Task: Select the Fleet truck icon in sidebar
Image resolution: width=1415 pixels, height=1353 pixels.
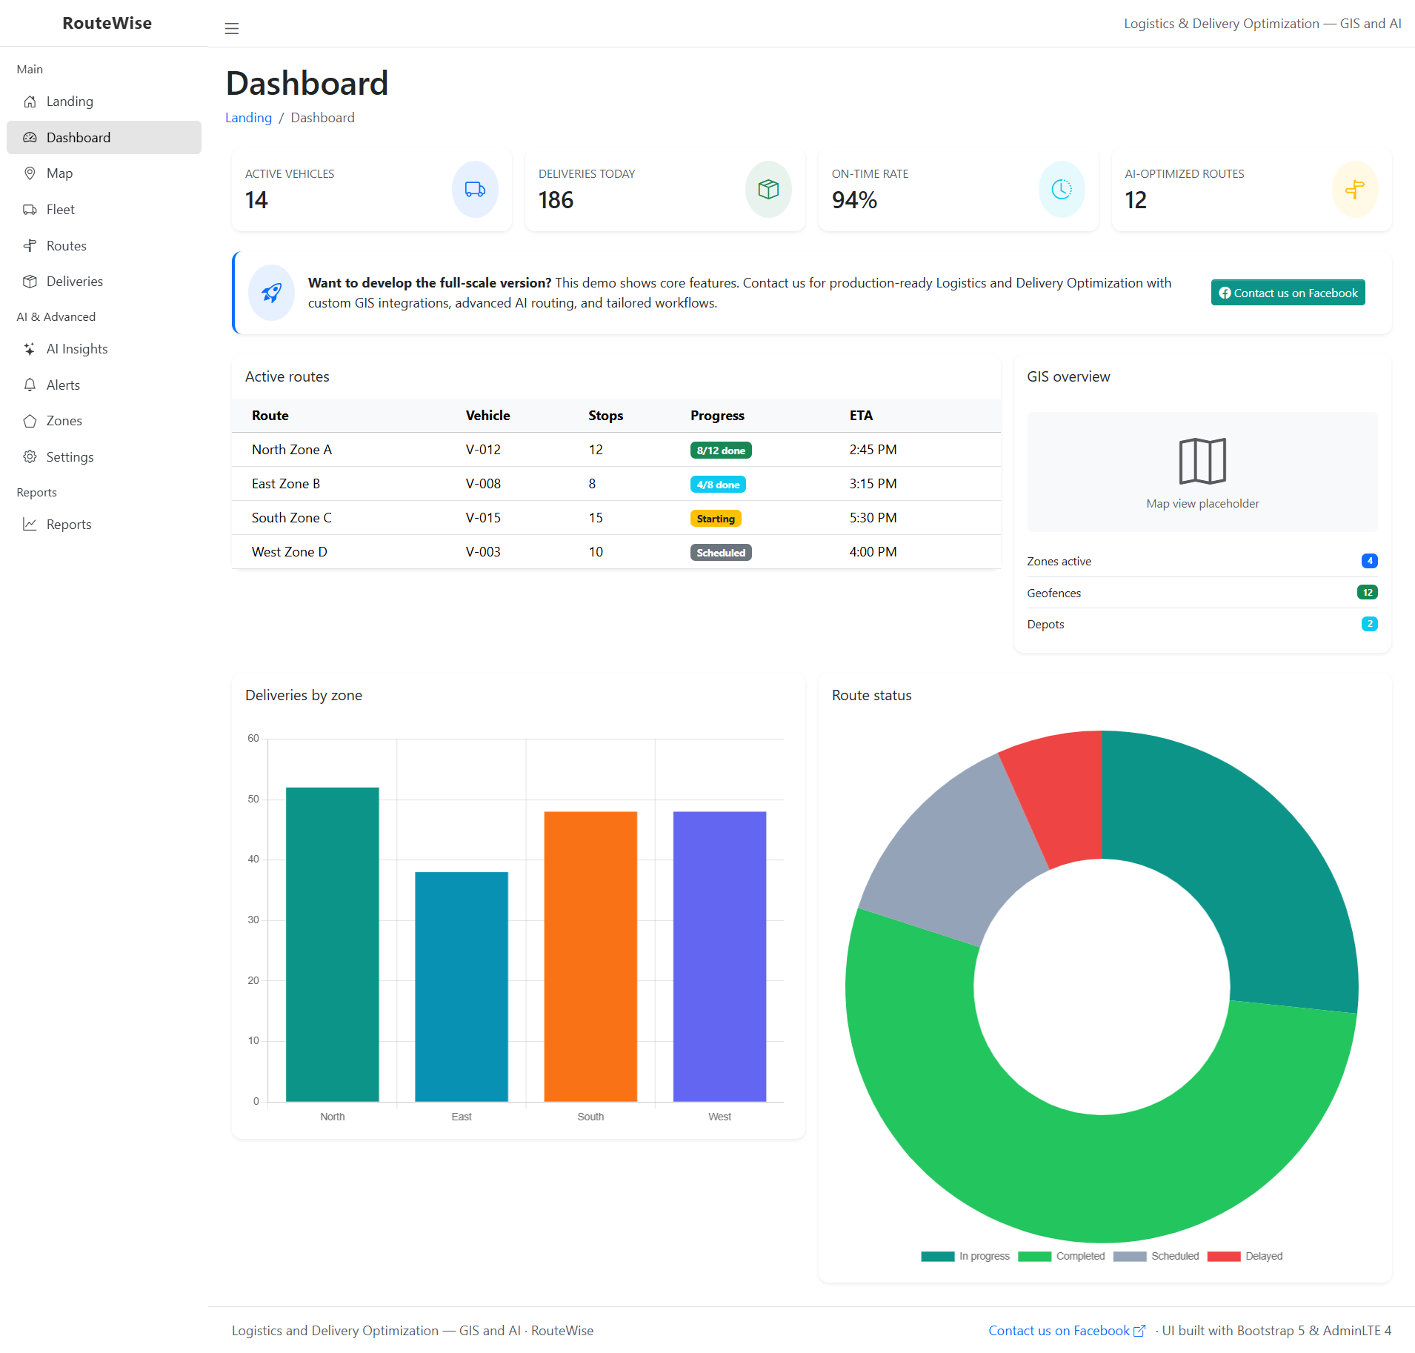Action: pos(30,209)
